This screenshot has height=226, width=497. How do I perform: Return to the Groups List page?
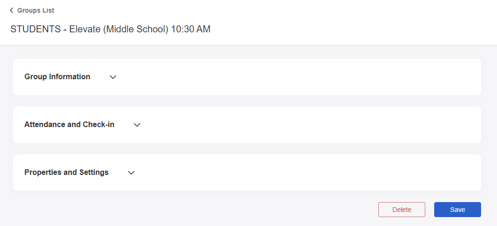coord(35,10)
